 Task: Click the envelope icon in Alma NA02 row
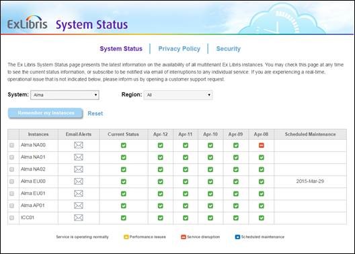(79, 169)
